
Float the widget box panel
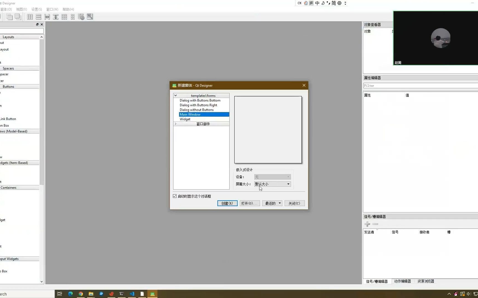tap(37, 25)
